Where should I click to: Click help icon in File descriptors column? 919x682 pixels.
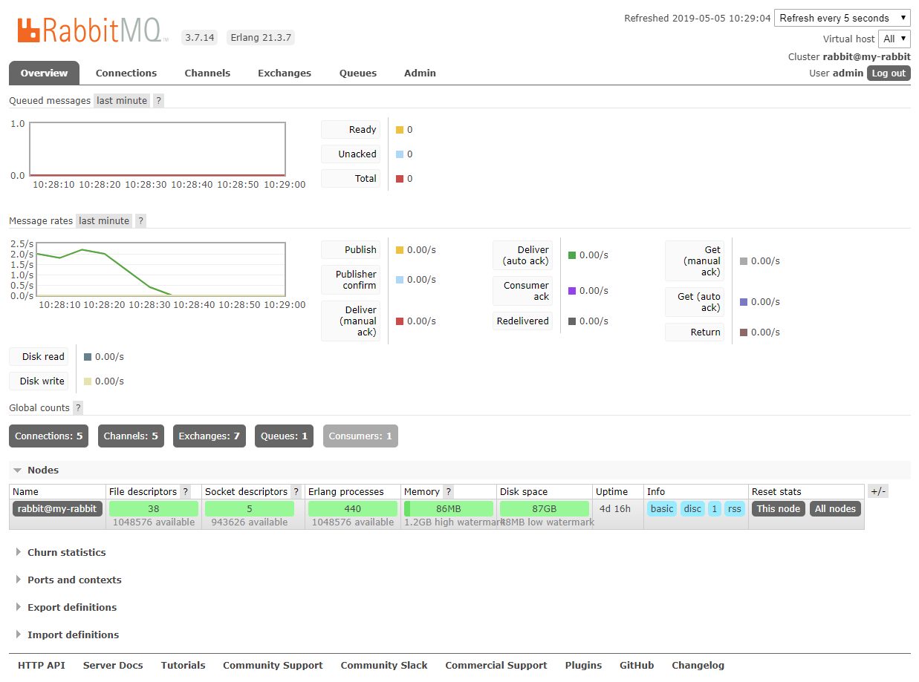tap(185, 492)
